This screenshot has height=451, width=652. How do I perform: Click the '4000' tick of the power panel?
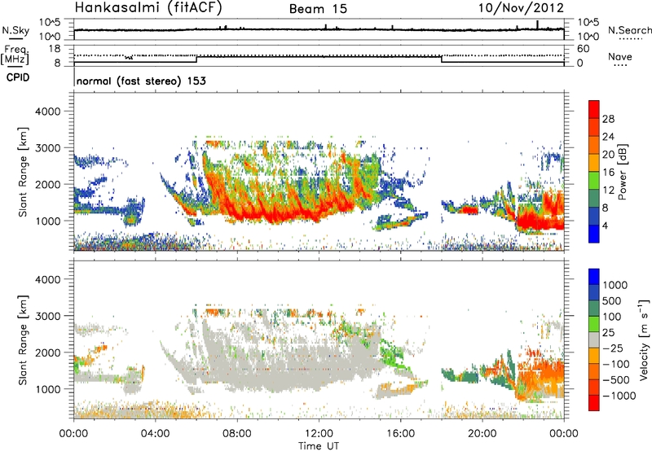48,112
